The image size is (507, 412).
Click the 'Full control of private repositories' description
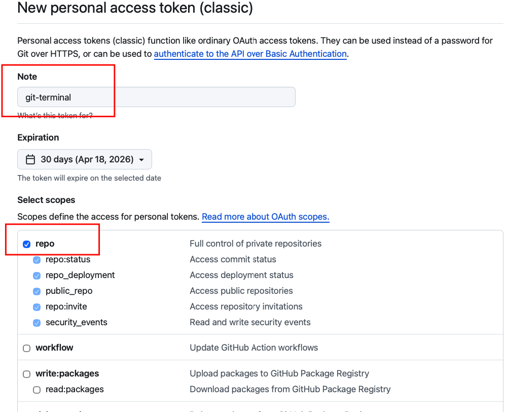[x=256, y=244]
